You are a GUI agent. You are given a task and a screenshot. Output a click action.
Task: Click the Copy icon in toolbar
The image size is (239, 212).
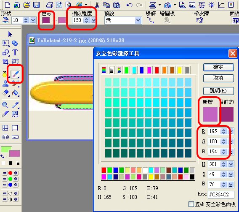coord(106,5)
